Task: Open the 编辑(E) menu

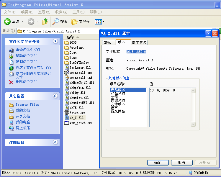Action: pyautogui.click(x=27, y=12)
